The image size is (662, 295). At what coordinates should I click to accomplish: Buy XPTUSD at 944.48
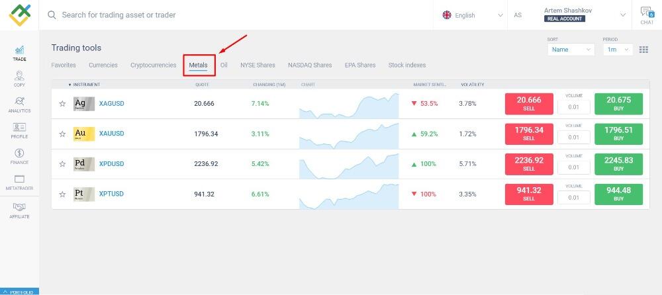(618, 194)
